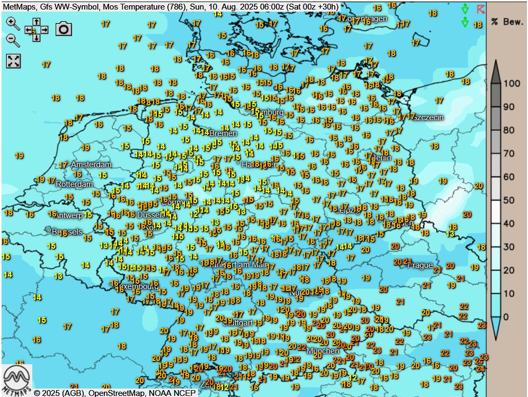The height and width of the screenshot is (397, 528).
Task: Click the Amsterdam city label
Action: pos(91,165)
